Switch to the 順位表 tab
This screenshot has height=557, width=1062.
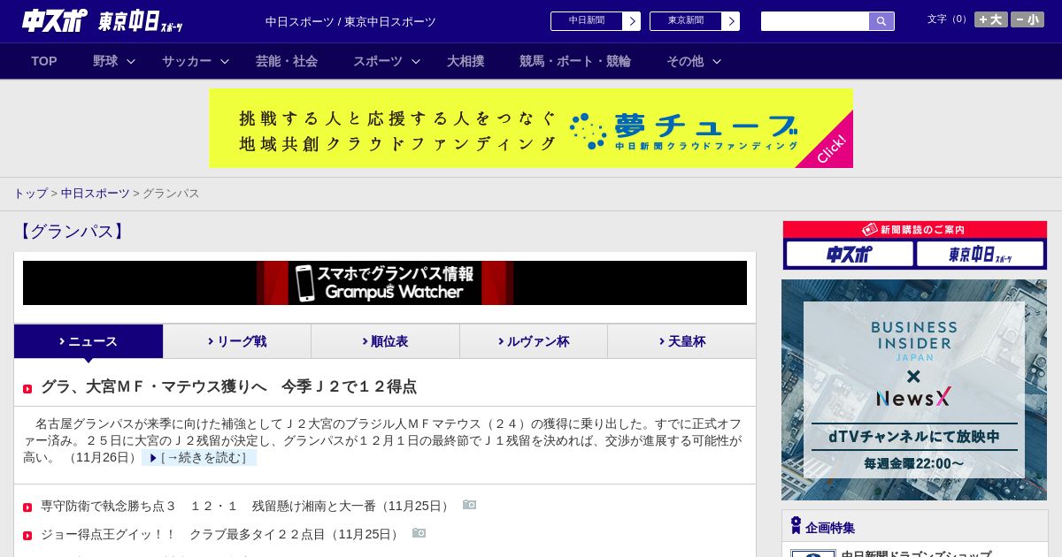coord(385,341)
